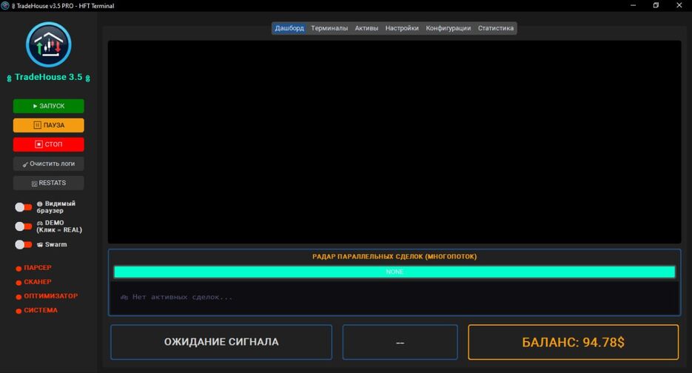Enable the Swarm switch
Screen dimensions: 692x373
24,244
